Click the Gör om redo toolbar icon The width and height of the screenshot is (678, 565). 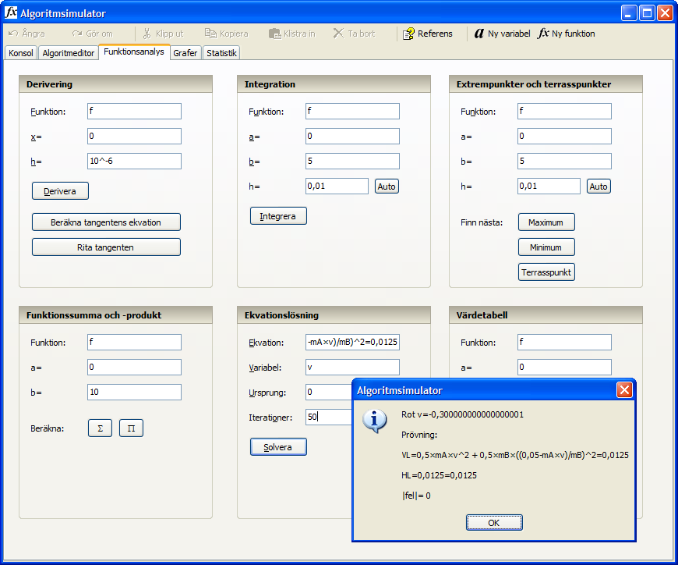click(x=77, y=34)
